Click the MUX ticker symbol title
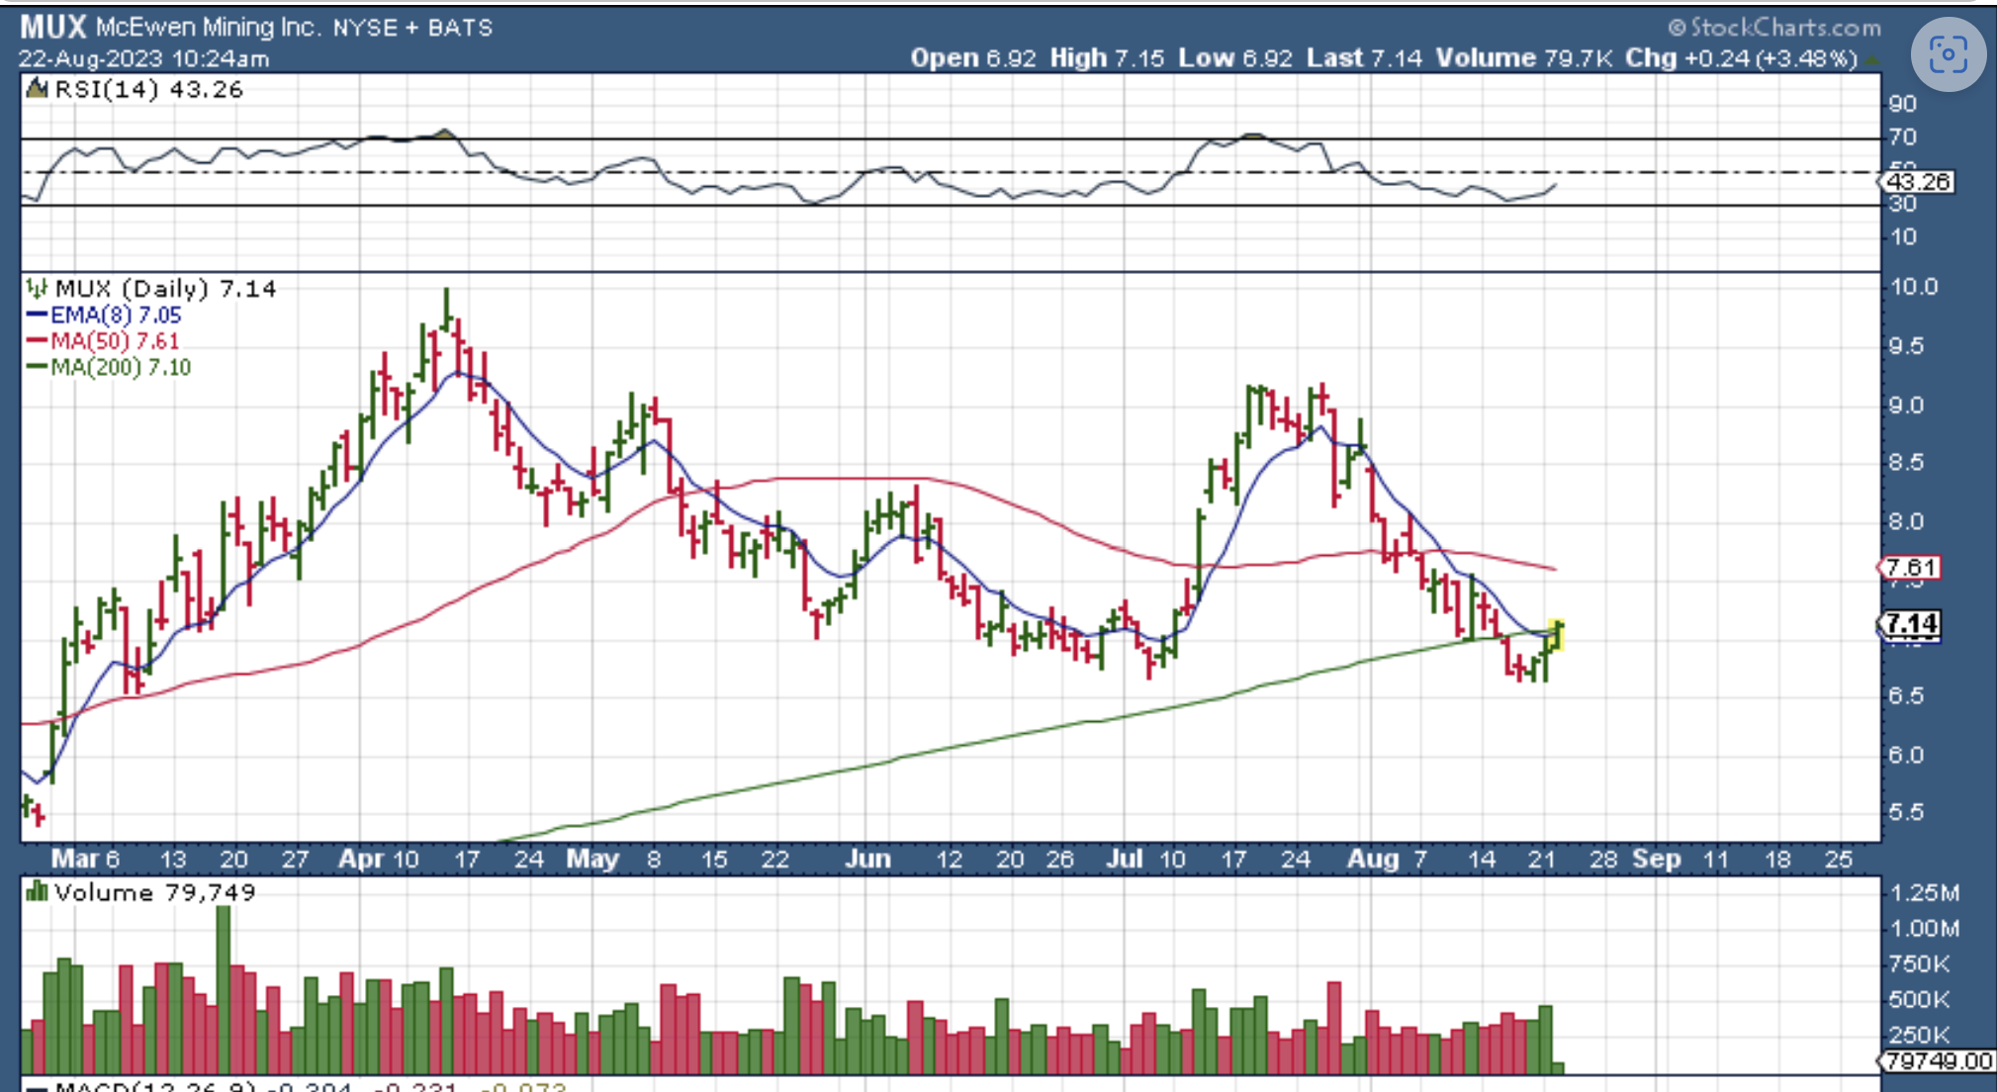This screenshot has width=1997, height=1092. 53,26
